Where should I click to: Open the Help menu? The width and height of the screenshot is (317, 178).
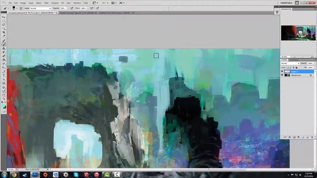tap(86, 3)
